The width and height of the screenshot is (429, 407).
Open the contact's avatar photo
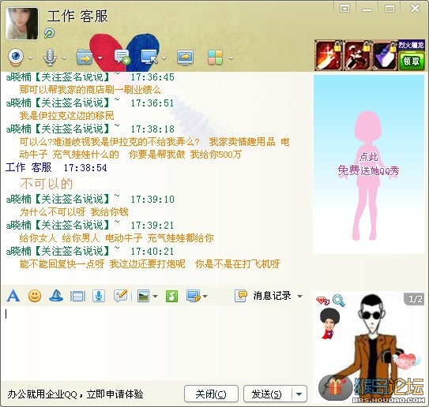point(22,24)
